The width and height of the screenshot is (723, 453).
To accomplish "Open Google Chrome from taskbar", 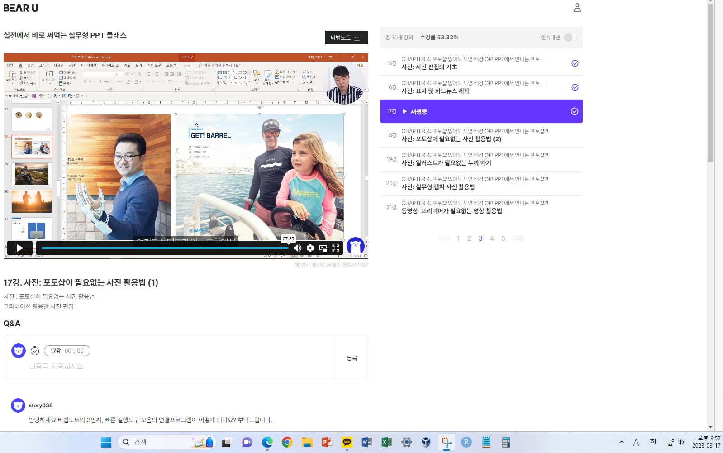I will click(287, 442).
